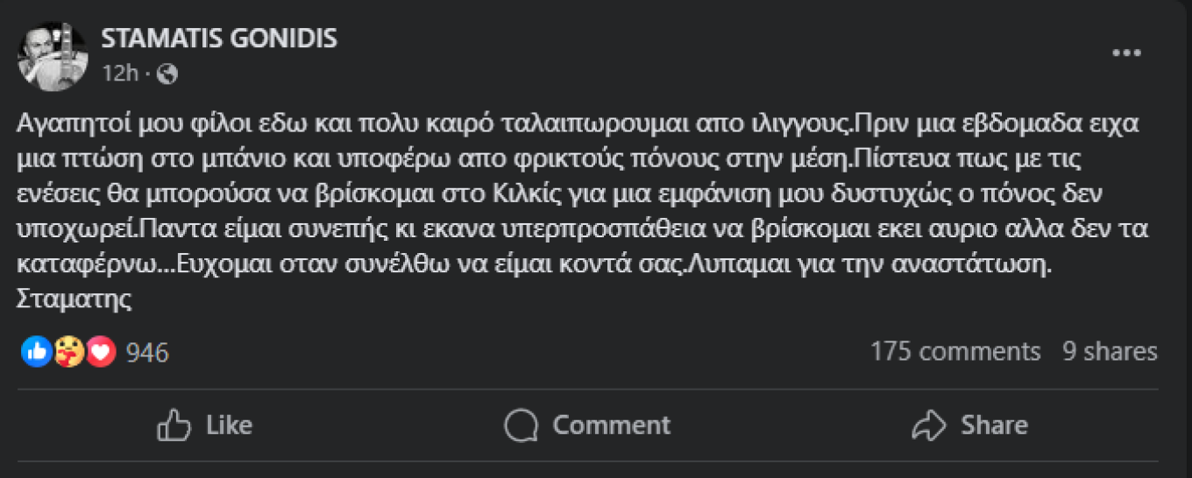
Task: Open Stamatis Gonidis profile picture
Action: [x=53, y=56]
